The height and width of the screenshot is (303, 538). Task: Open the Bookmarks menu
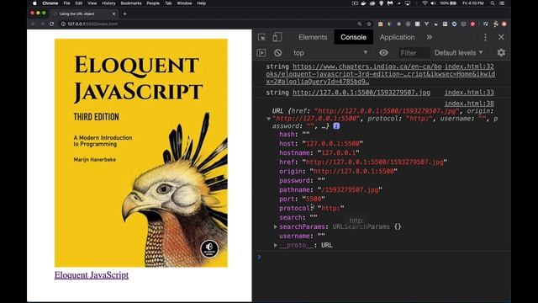click(x=131, y=3)
